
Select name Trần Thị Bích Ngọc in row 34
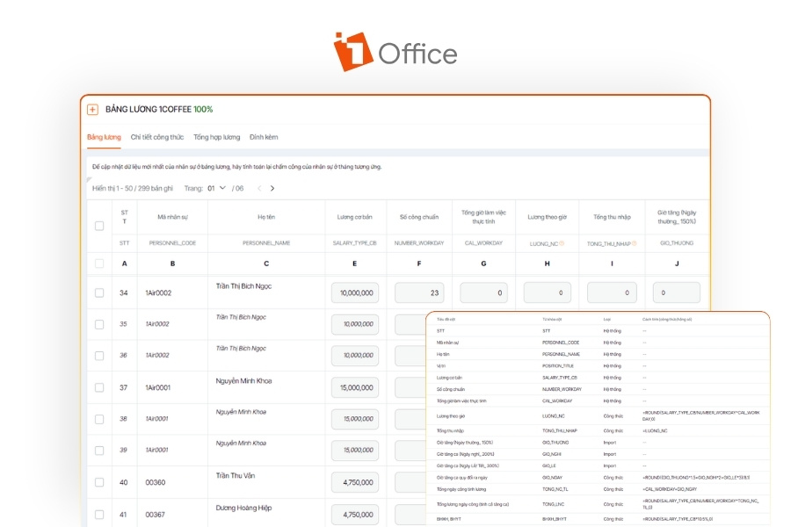click(x=243, y=286)
